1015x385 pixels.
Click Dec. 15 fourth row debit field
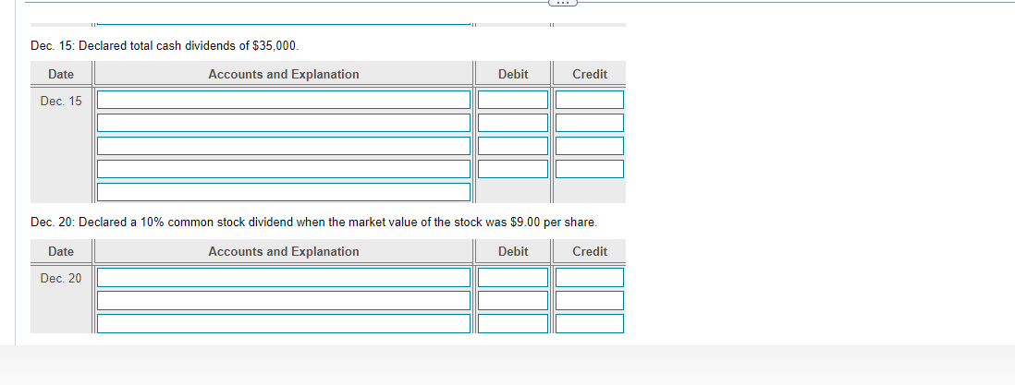coord(513,169)
